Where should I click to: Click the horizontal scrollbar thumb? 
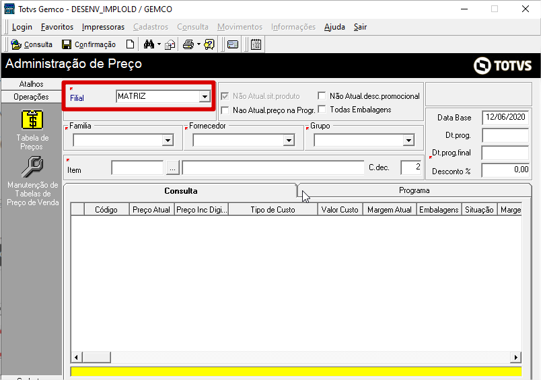(97, 357)
